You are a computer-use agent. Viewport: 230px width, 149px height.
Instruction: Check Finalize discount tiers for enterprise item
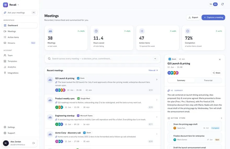click(x=171, y=136)
